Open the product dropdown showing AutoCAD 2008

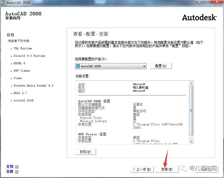point(111,66)
